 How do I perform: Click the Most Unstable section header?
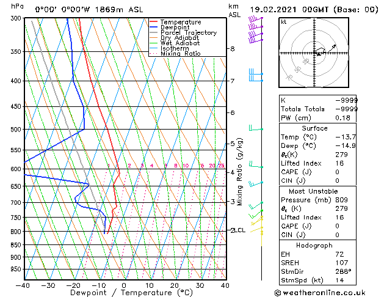(313, 191)
